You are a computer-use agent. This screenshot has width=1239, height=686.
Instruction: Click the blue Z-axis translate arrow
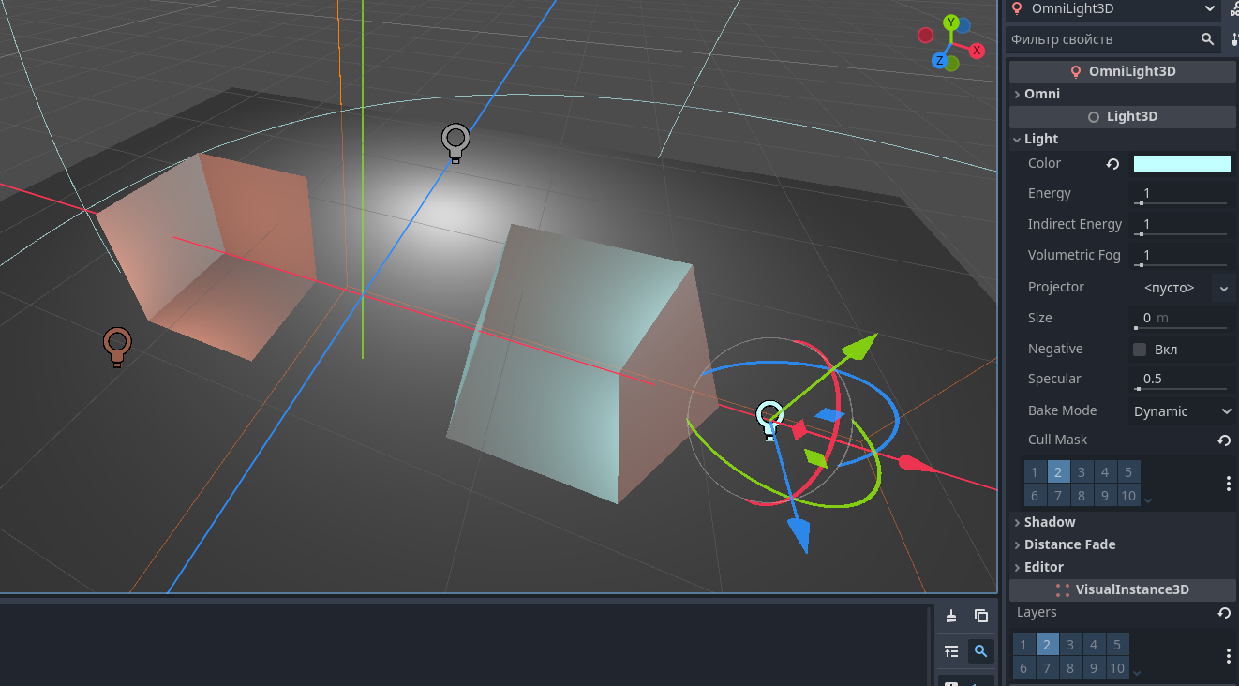(x=799, y=534)
